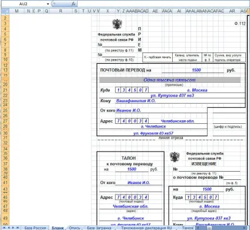Click 'г. Москва' in ИЗВЕЩЕНИЕ section
The height and width of the screenshot is (230, 250).
coord(209,206)
